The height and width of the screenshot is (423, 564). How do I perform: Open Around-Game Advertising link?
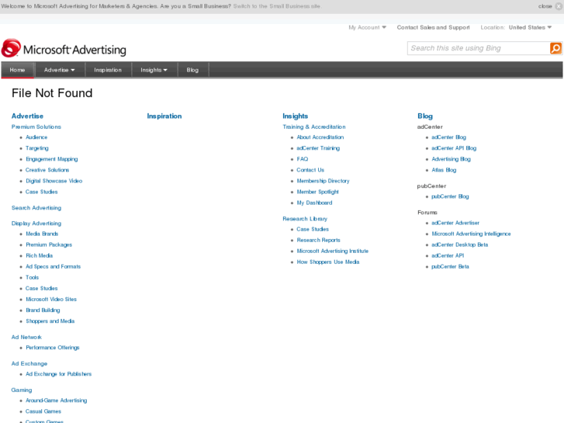pos(57,400)
